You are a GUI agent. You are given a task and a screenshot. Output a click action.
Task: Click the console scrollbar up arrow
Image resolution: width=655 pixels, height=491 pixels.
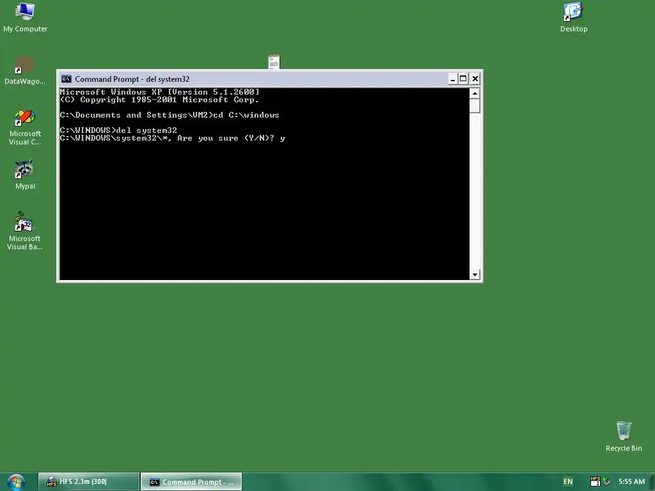[475, 93]
